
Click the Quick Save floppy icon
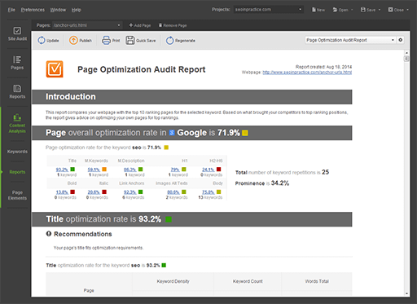[x=130, y=40]
